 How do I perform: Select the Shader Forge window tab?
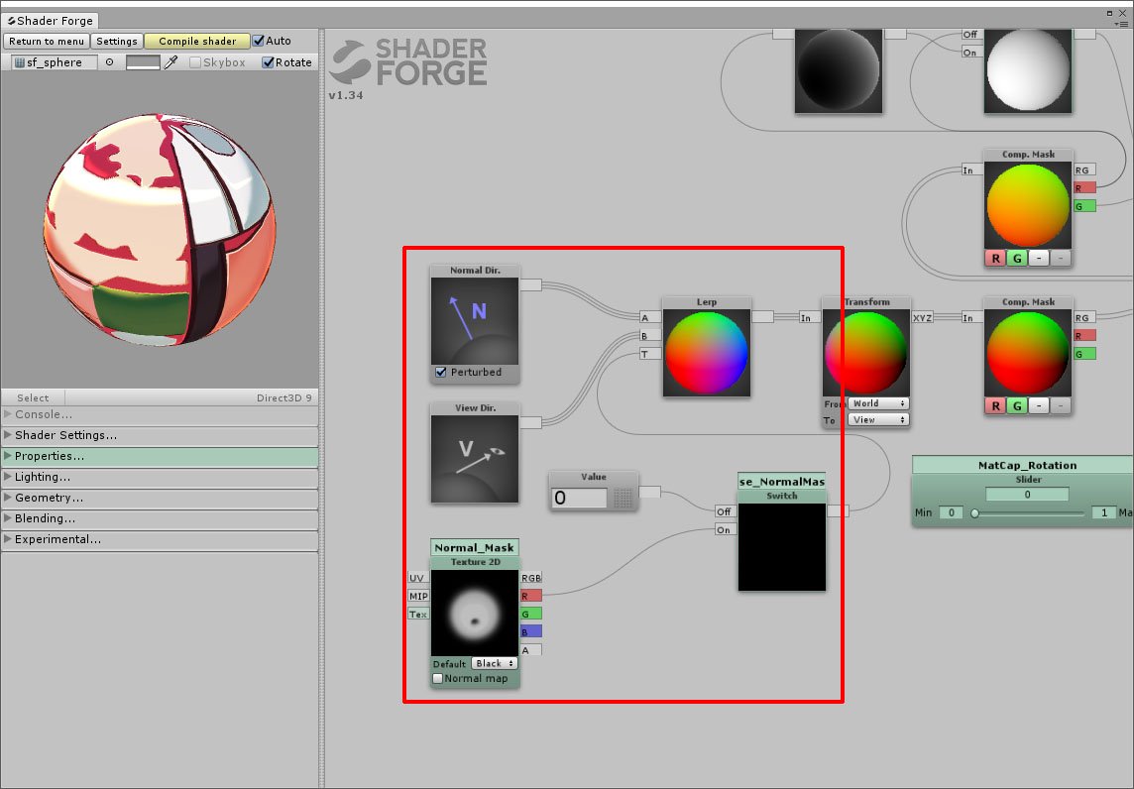point(51,20)
